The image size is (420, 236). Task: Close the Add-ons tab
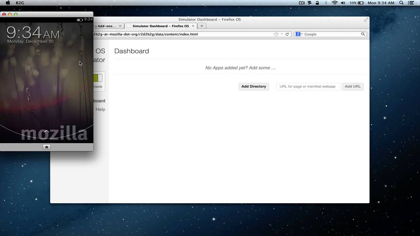pyautogui.click(x=120, y=26)
